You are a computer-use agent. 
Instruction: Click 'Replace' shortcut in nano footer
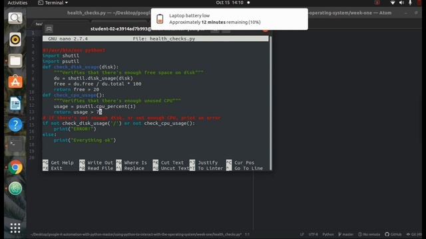pos(130,168)
